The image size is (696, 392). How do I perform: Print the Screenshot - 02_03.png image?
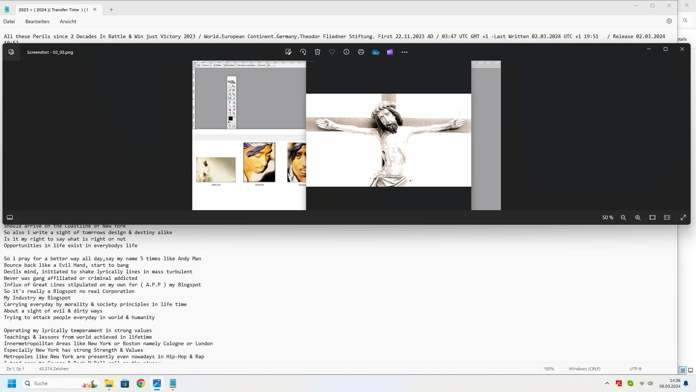click(361, 52)
